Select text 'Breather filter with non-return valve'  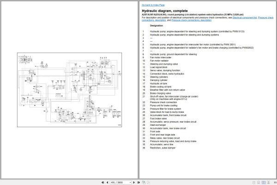click(167, 90)
